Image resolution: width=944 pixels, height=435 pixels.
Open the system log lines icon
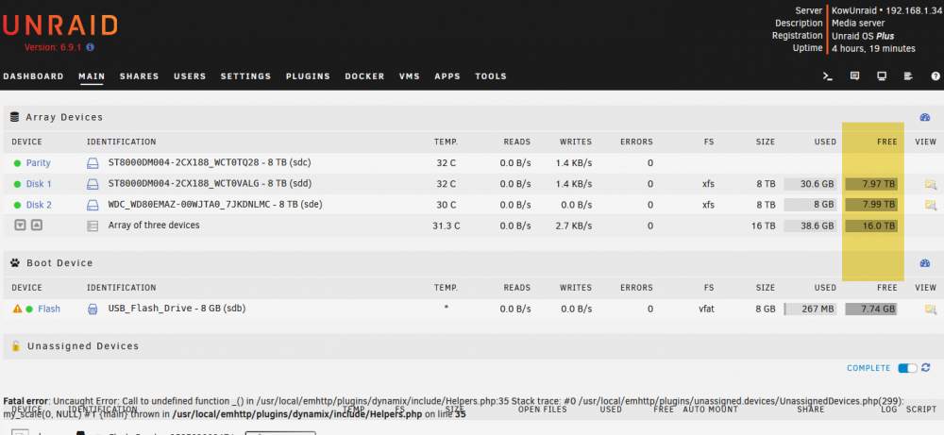point(908,76)
